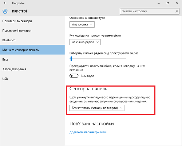Viewport: 182px width, 146px height.
Task: Close the settings window
Action: (x=177, y=3)
